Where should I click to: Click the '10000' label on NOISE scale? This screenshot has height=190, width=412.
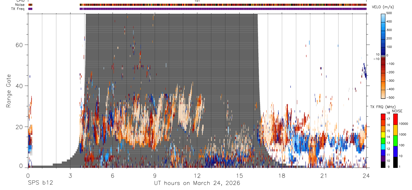(404, 124)
